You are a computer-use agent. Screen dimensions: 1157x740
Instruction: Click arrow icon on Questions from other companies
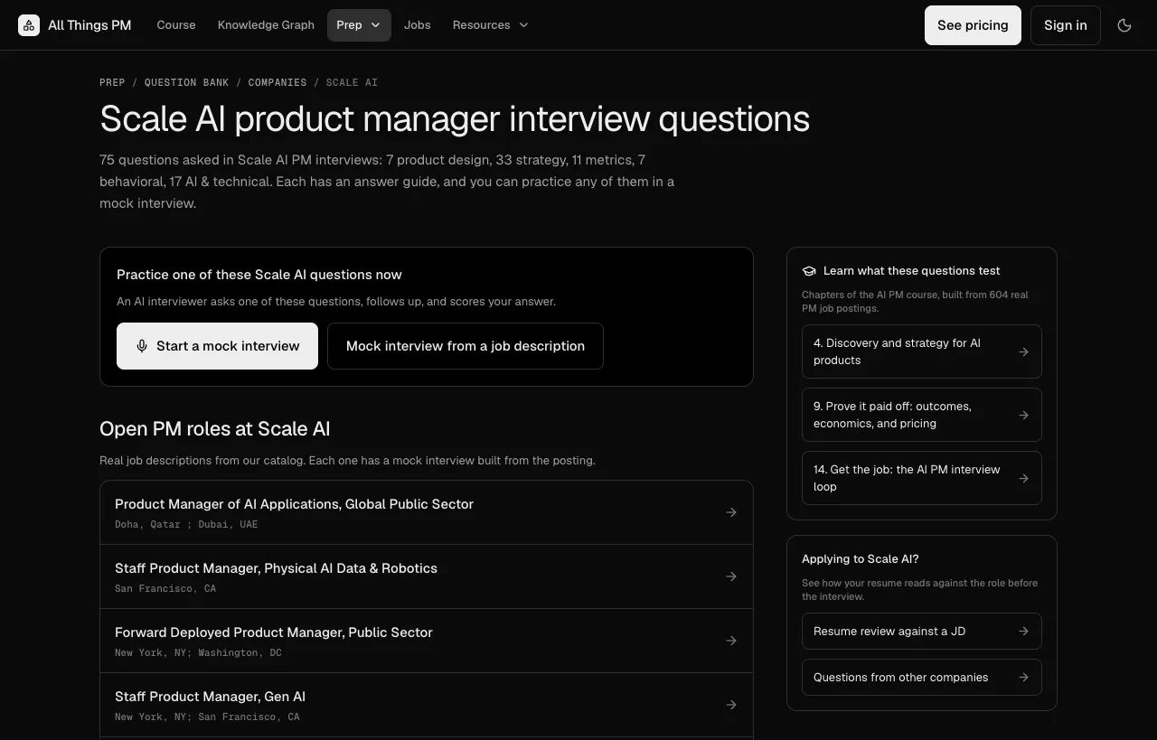[1023, 678]
